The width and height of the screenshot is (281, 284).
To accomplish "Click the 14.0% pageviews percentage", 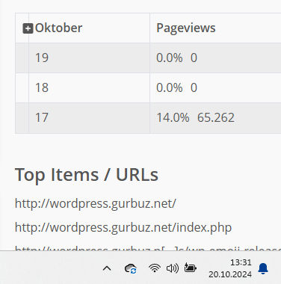I will [173, 117].
